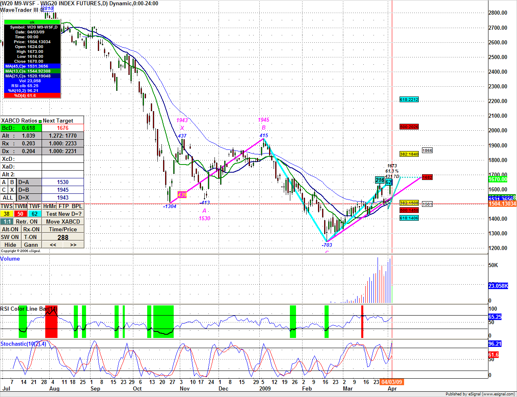Image resolution: width=517 pixels, height=397 pixels.
Task: Click the Time/Price button
Action: (x=63, y=229)
